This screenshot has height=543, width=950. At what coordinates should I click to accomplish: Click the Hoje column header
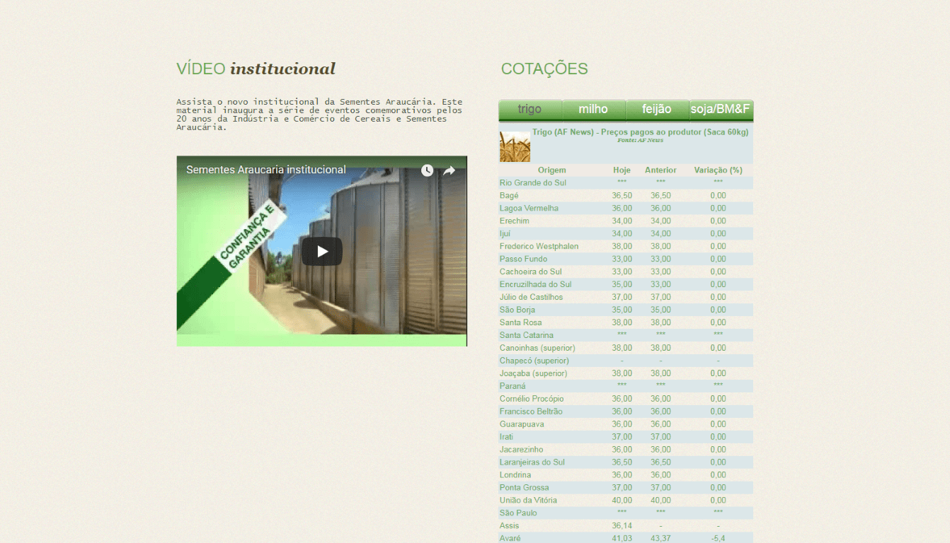[622, 170]
